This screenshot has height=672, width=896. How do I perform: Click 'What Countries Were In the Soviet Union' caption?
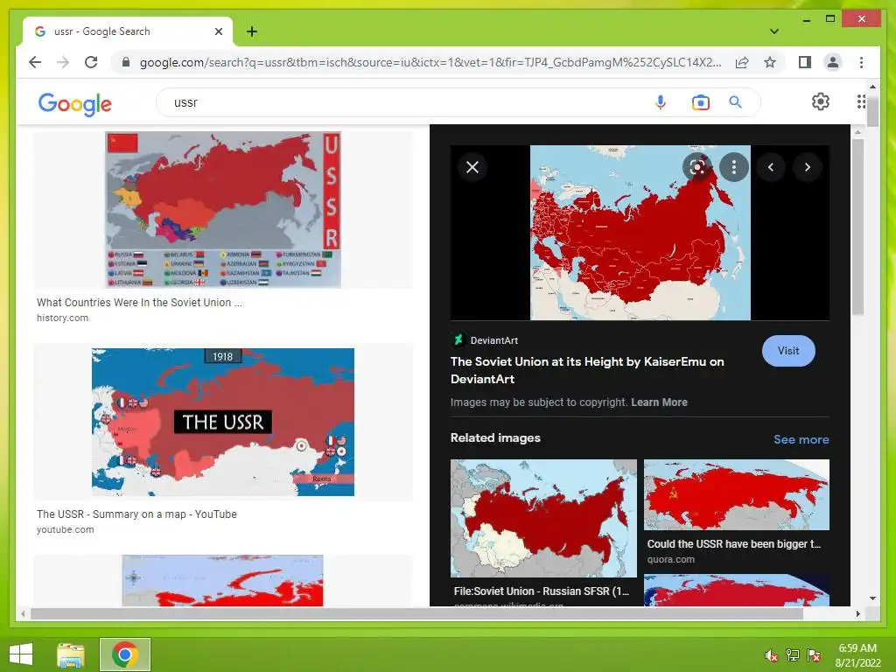point(139,302)
